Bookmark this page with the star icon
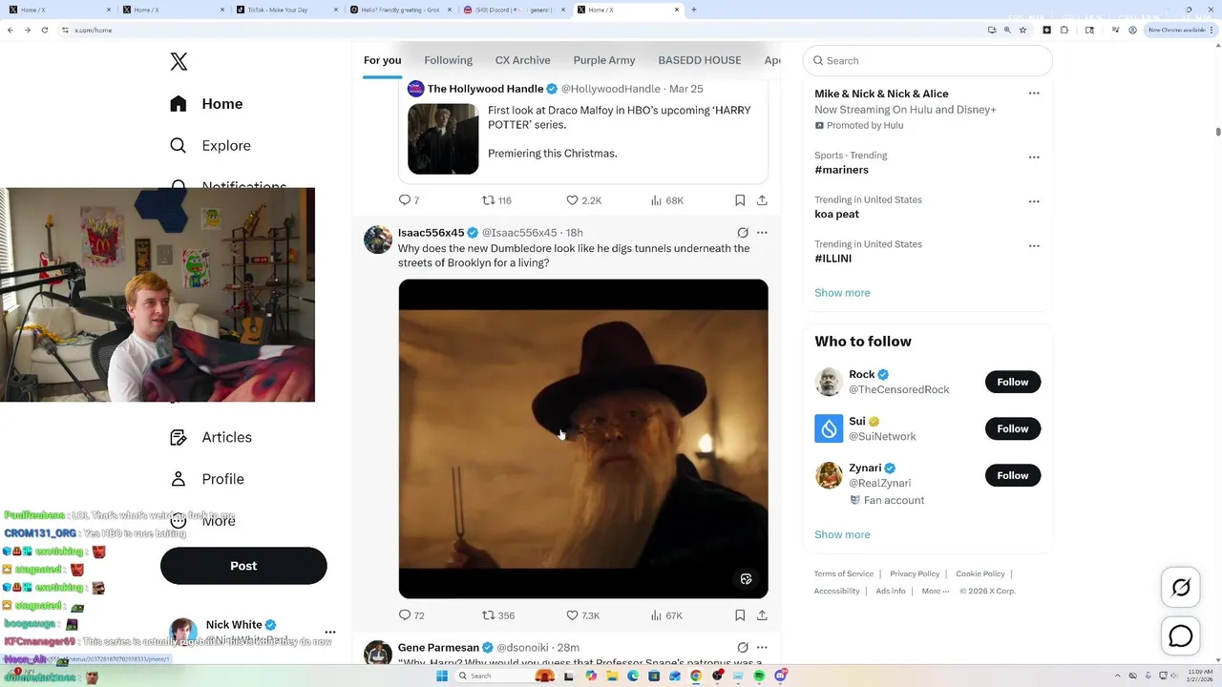Image resolution: width=1222 pixels, height=687 pixels. (1022, 30)
